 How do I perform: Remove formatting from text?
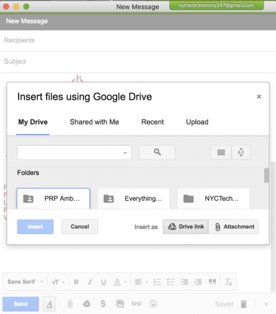(x=228, y=282)
